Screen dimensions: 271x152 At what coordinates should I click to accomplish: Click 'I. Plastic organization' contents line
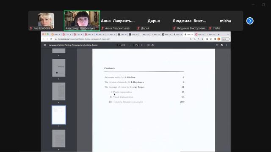coord(121,92)
